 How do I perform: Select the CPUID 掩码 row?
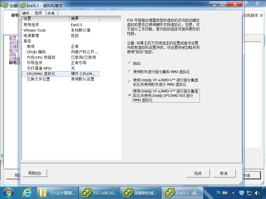click(60, 52)
